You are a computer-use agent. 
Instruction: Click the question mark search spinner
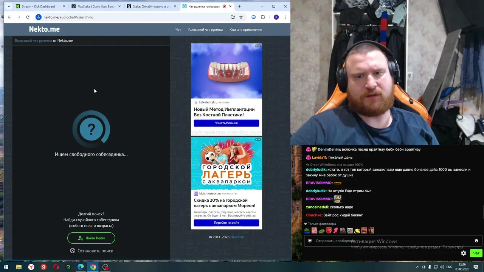coord(91,129)
